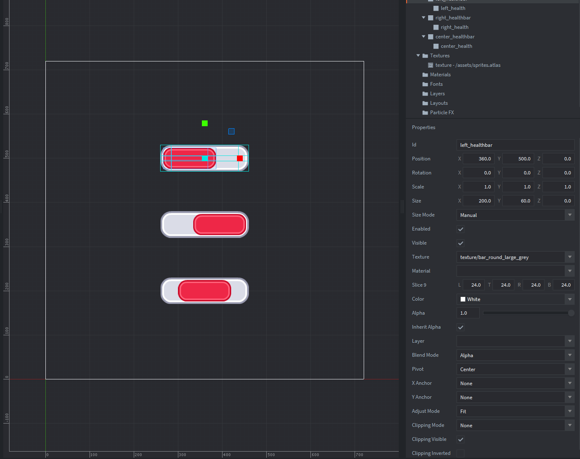
Task: Open the Material dropdown
Action: [516, 271]
